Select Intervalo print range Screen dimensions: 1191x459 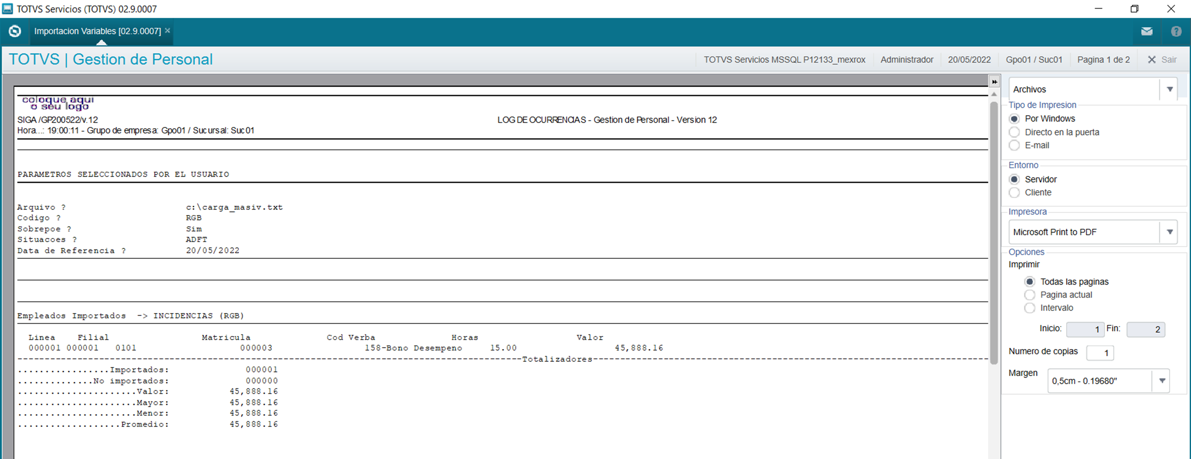[x=1030, y=308]
